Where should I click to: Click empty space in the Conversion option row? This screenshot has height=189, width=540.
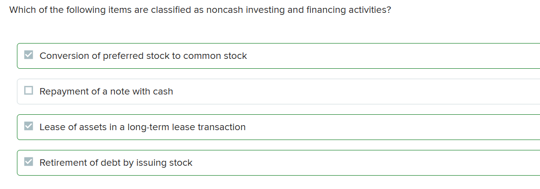click(x=393, y=56)
